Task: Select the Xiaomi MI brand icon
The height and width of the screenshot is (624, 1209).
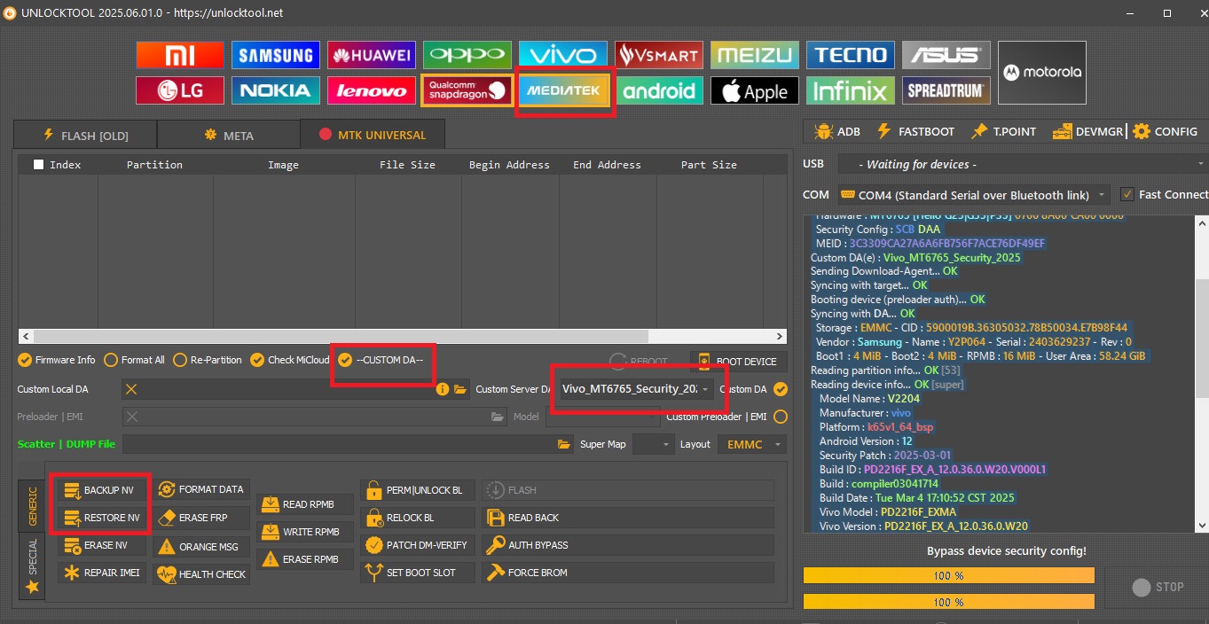Action: click(x=178, y=55)
